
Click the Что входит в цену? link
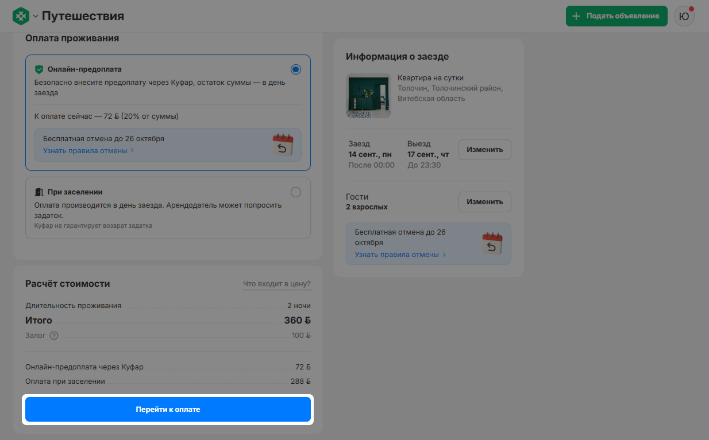tap(277, 284)
